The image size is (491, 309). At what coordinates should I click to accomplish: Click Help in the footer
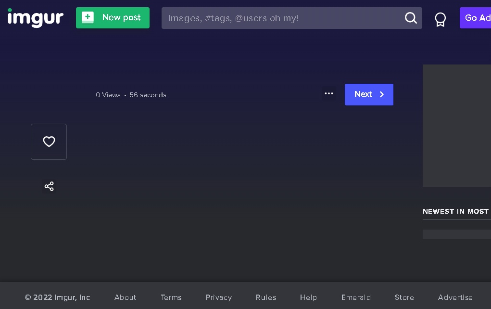(x=308, y=297)
